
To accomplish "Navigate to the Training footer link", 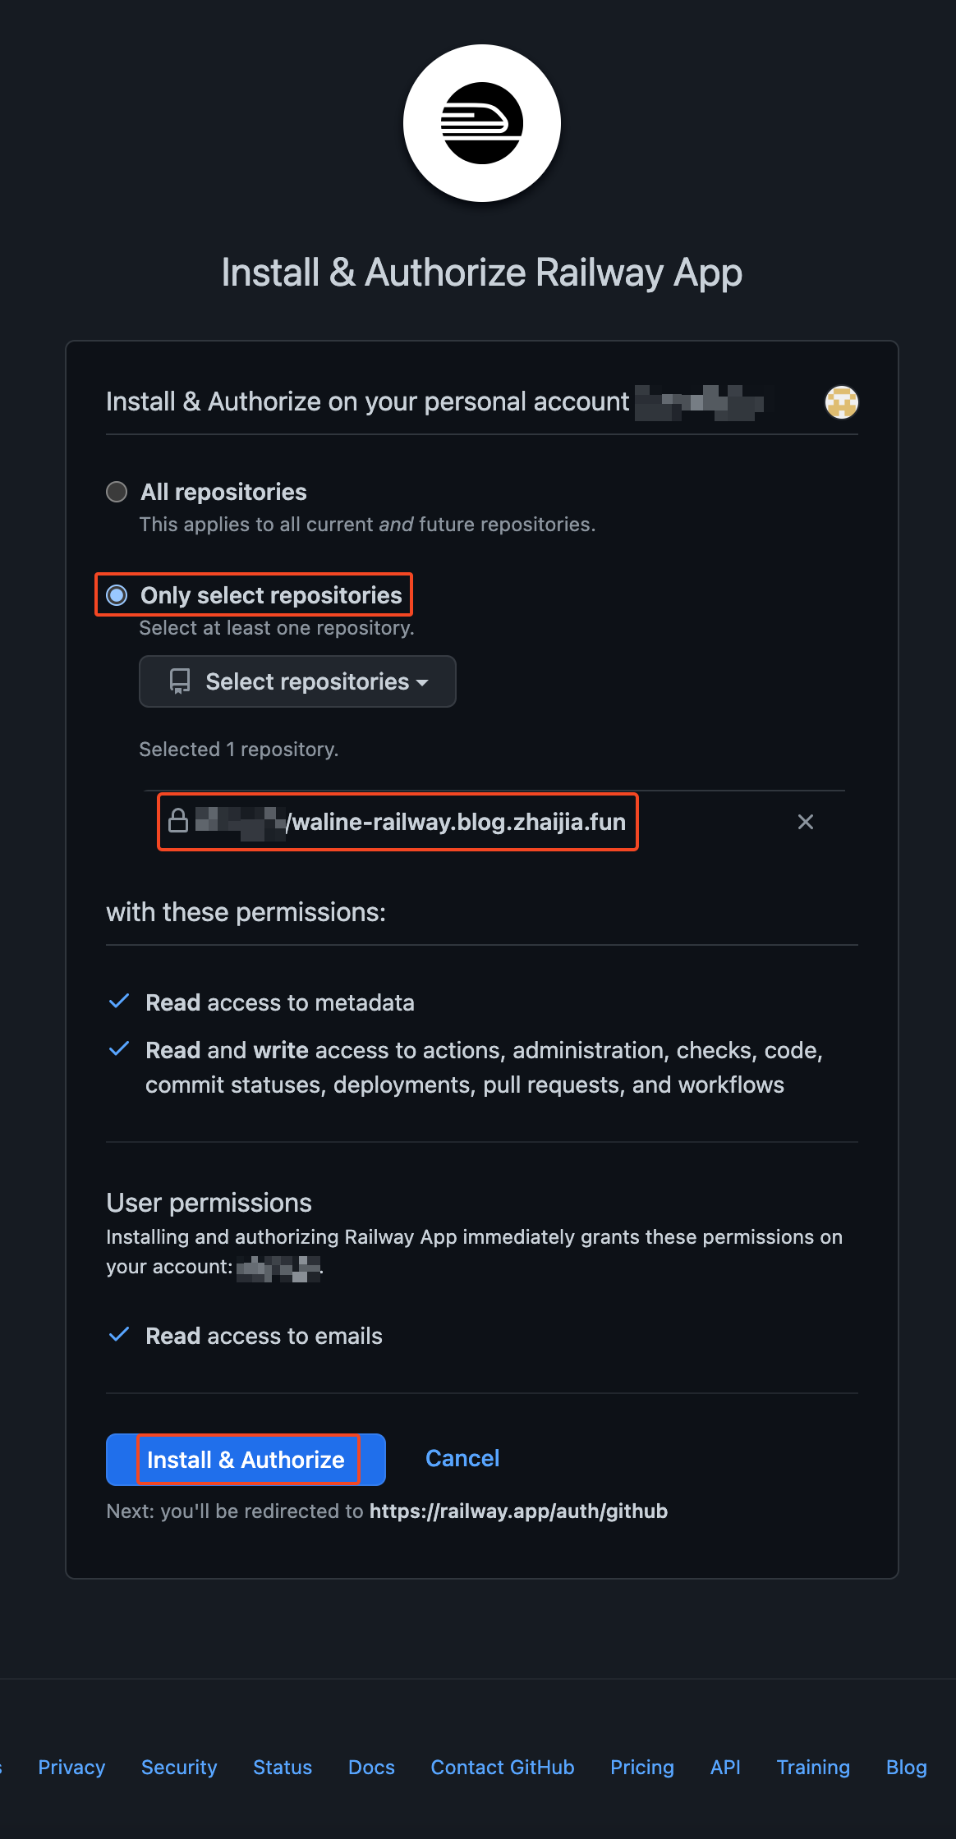I will point(813,1767).
